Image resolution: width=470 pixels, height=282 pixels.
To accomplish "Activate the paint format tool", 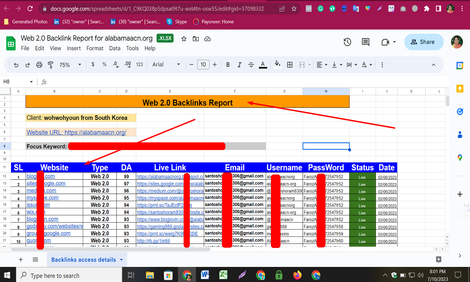I will click(51, 65).
